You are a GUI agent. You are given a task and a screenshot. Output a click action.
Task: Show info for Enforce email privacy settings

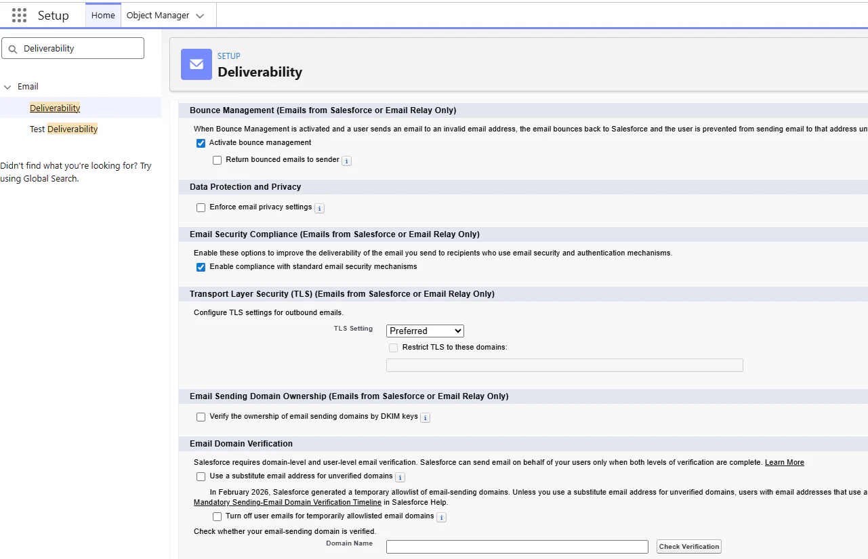(x=320, y=209)
